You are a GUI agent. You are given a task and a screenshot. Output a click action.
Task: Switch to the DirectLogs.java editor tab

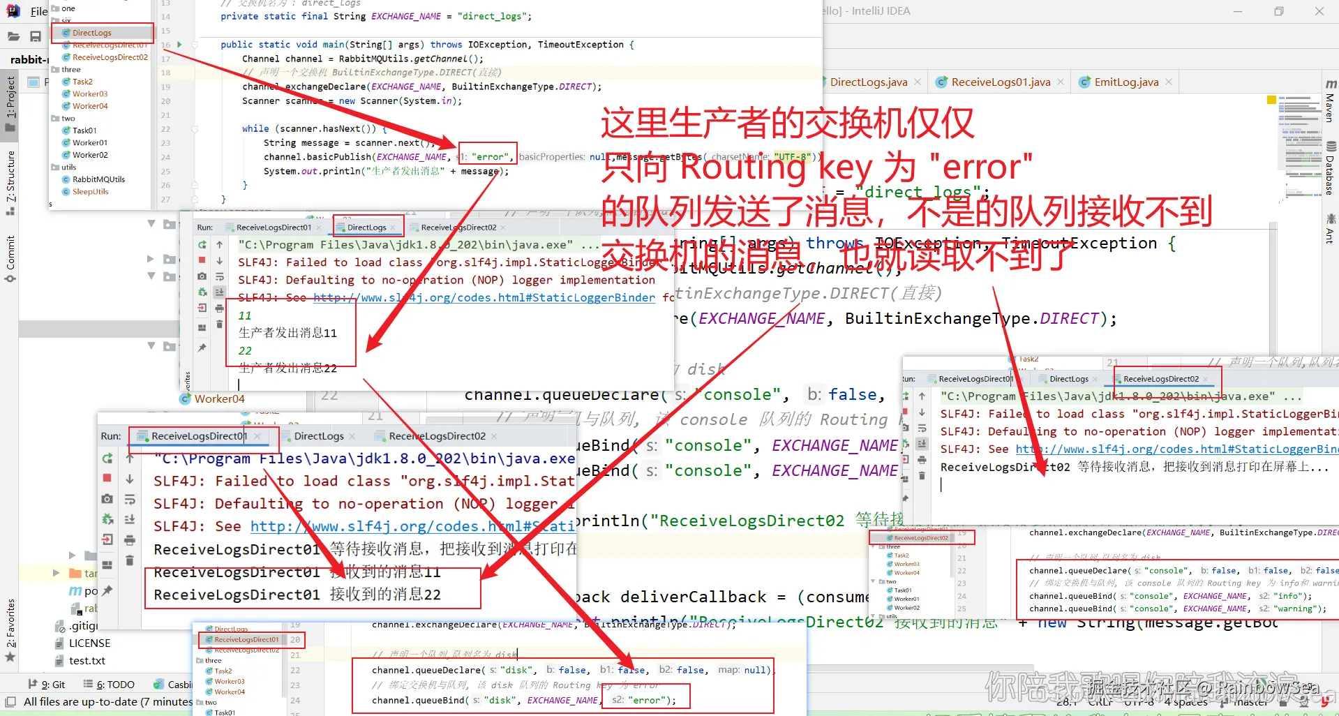click(869, 82)
